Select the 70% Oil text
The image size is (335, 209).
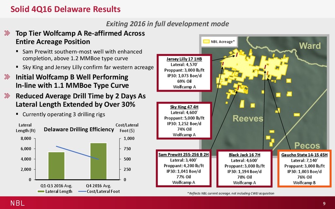click(x=245, y=177)
